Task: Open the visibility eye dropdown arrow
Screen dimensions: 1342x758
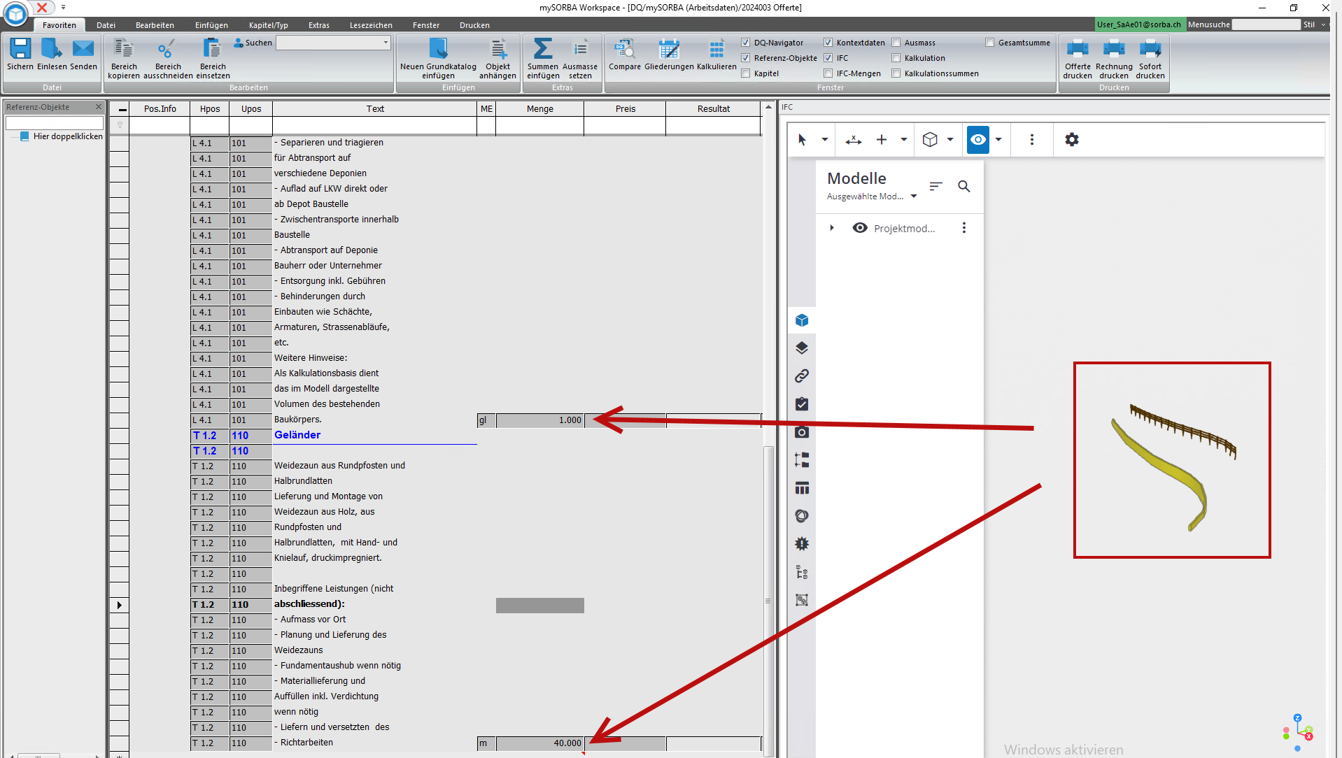Action: (998, 140)
